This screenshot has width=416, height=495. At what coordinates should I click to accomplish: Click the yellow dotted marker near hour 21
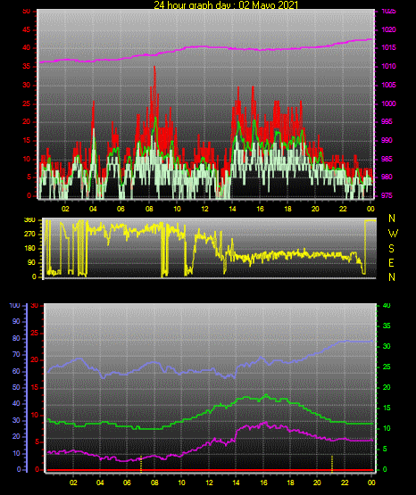click(x=332, y=464)
